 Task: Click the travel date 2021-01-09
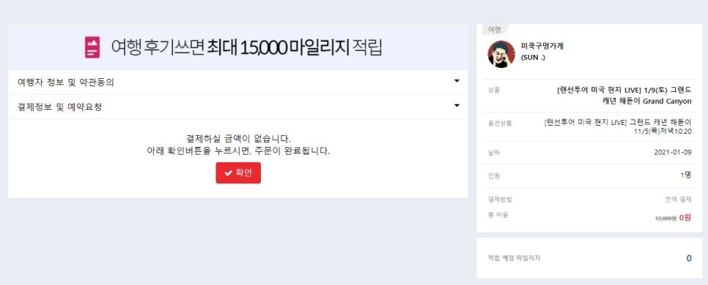click(673, 152)
